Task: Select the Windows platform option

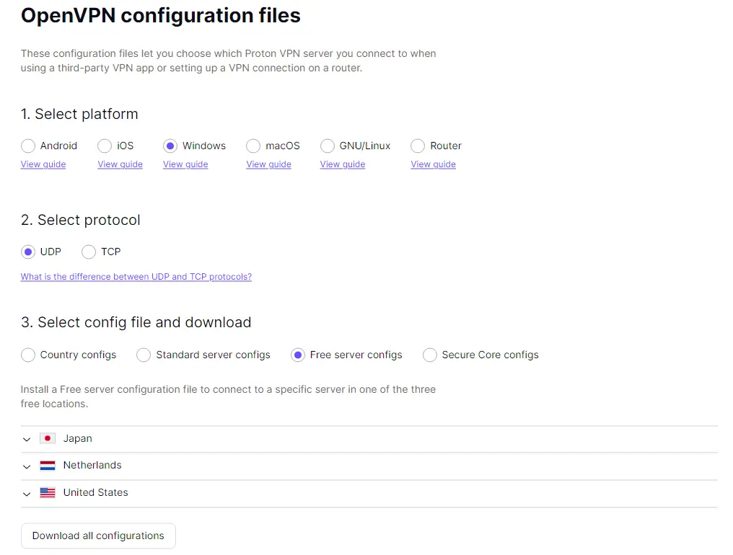Action: (170, 146)
